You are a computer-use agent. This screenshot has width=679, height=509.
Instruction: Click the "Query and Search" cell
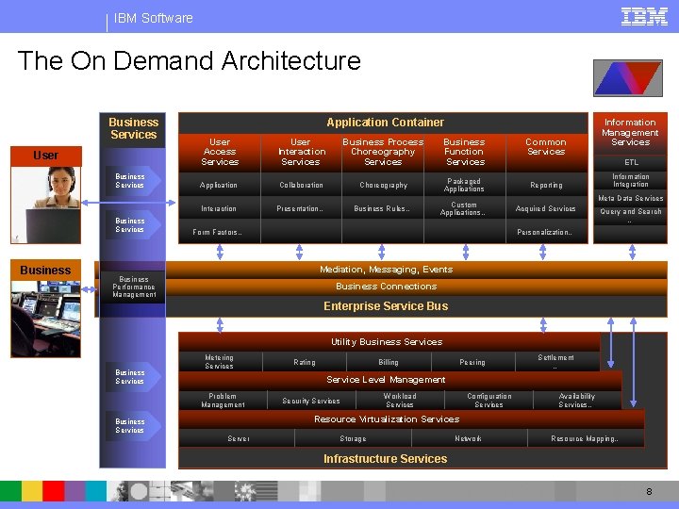coord(631,215)
